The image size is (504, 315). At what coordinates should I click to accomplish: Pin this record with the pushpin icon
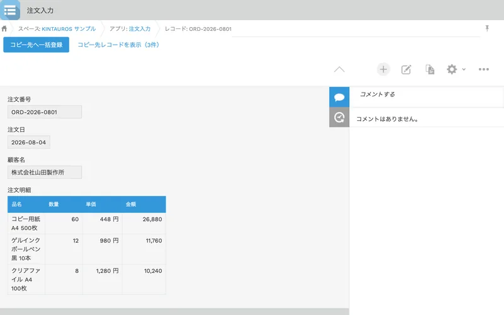487,28
